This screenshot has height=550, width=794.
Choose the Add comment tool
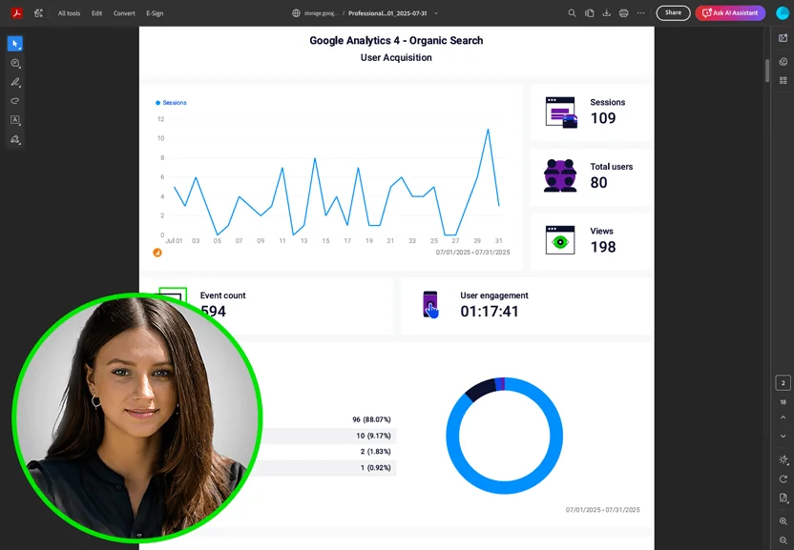coord(15,64)
